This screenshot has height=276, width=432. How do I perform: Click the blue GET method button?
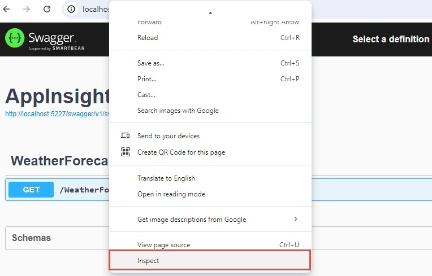click(31, 190)
